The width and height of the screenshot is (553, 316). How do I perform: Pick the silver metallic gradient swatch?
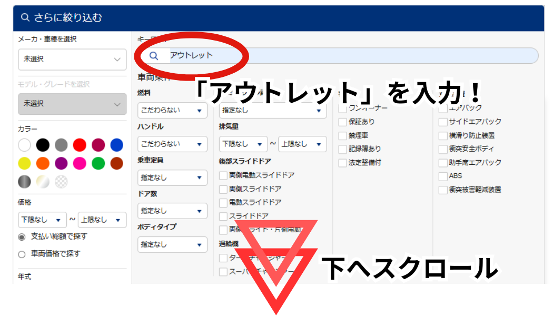25,182
